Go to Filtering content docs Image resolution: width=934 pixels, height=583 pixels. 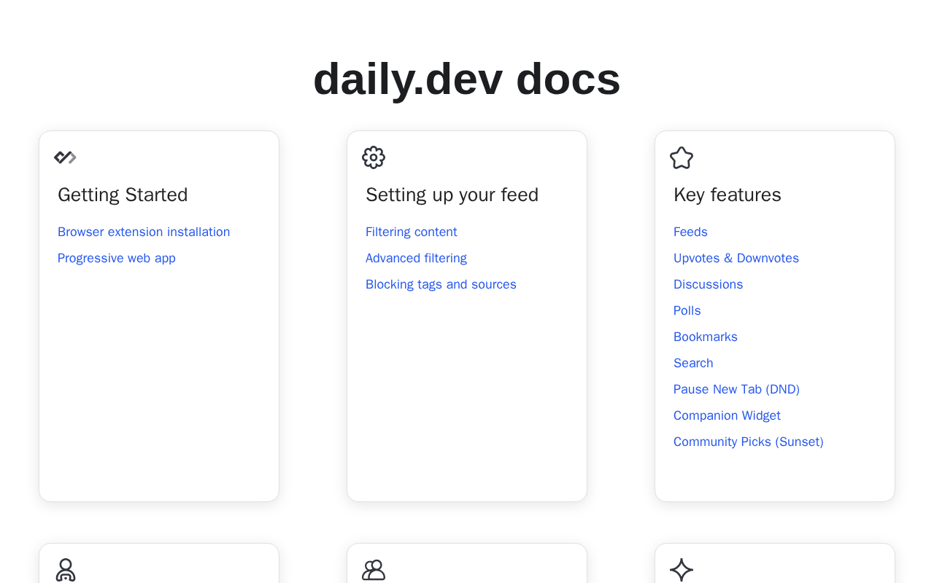412,232
